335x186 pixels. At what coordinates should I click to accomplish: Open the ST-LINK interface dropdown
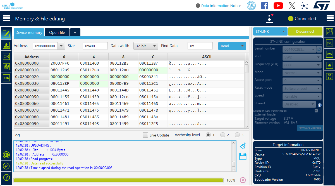click(270, 32)
